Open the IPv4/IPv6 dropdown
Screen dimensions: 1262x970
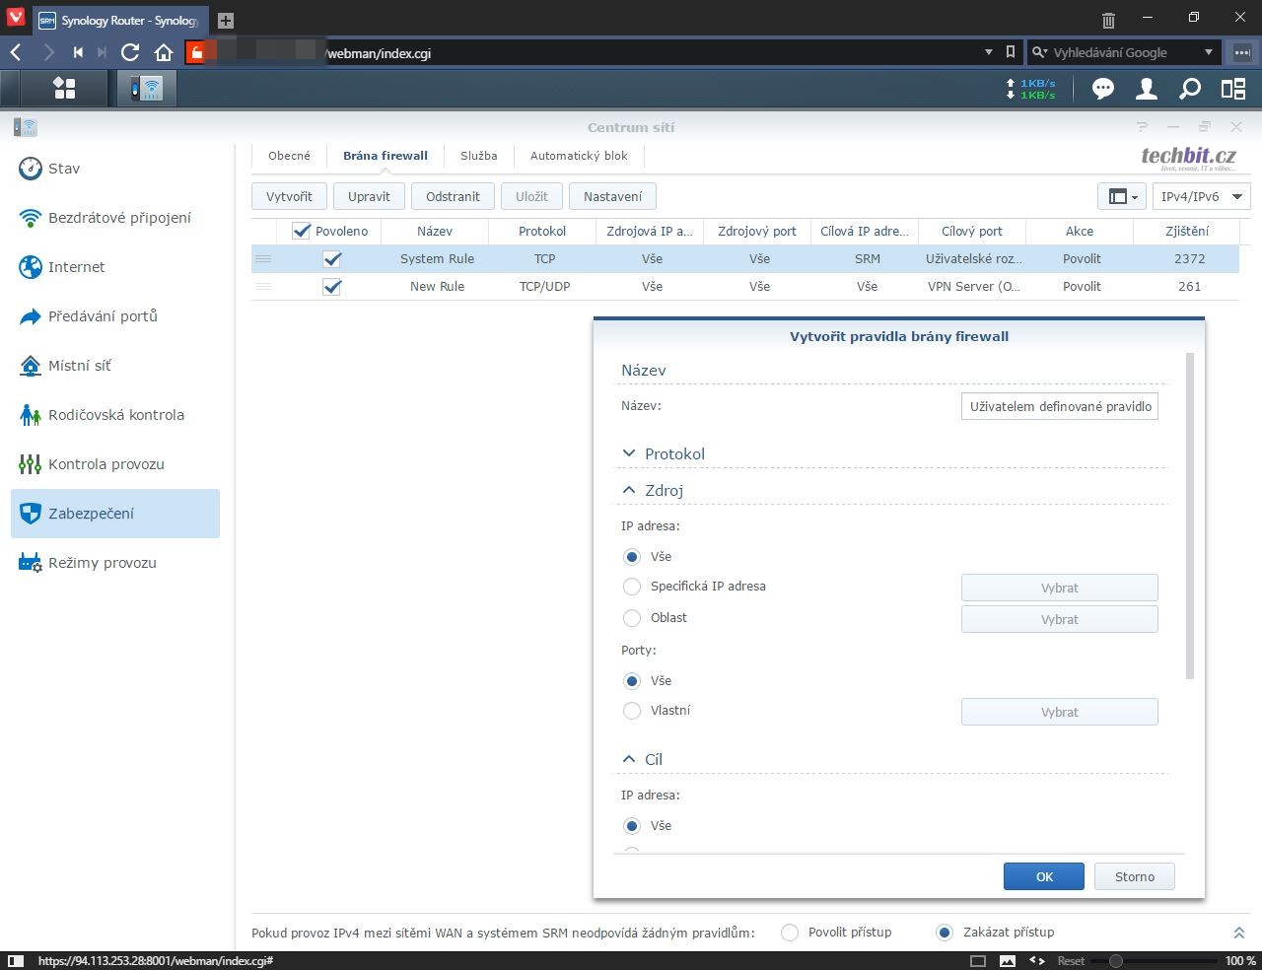click(x=1201, y=196)
